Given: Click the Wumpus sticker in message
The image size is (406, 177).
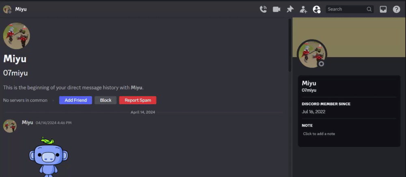Looking at the screenshot, I should (x=48, y=156).
